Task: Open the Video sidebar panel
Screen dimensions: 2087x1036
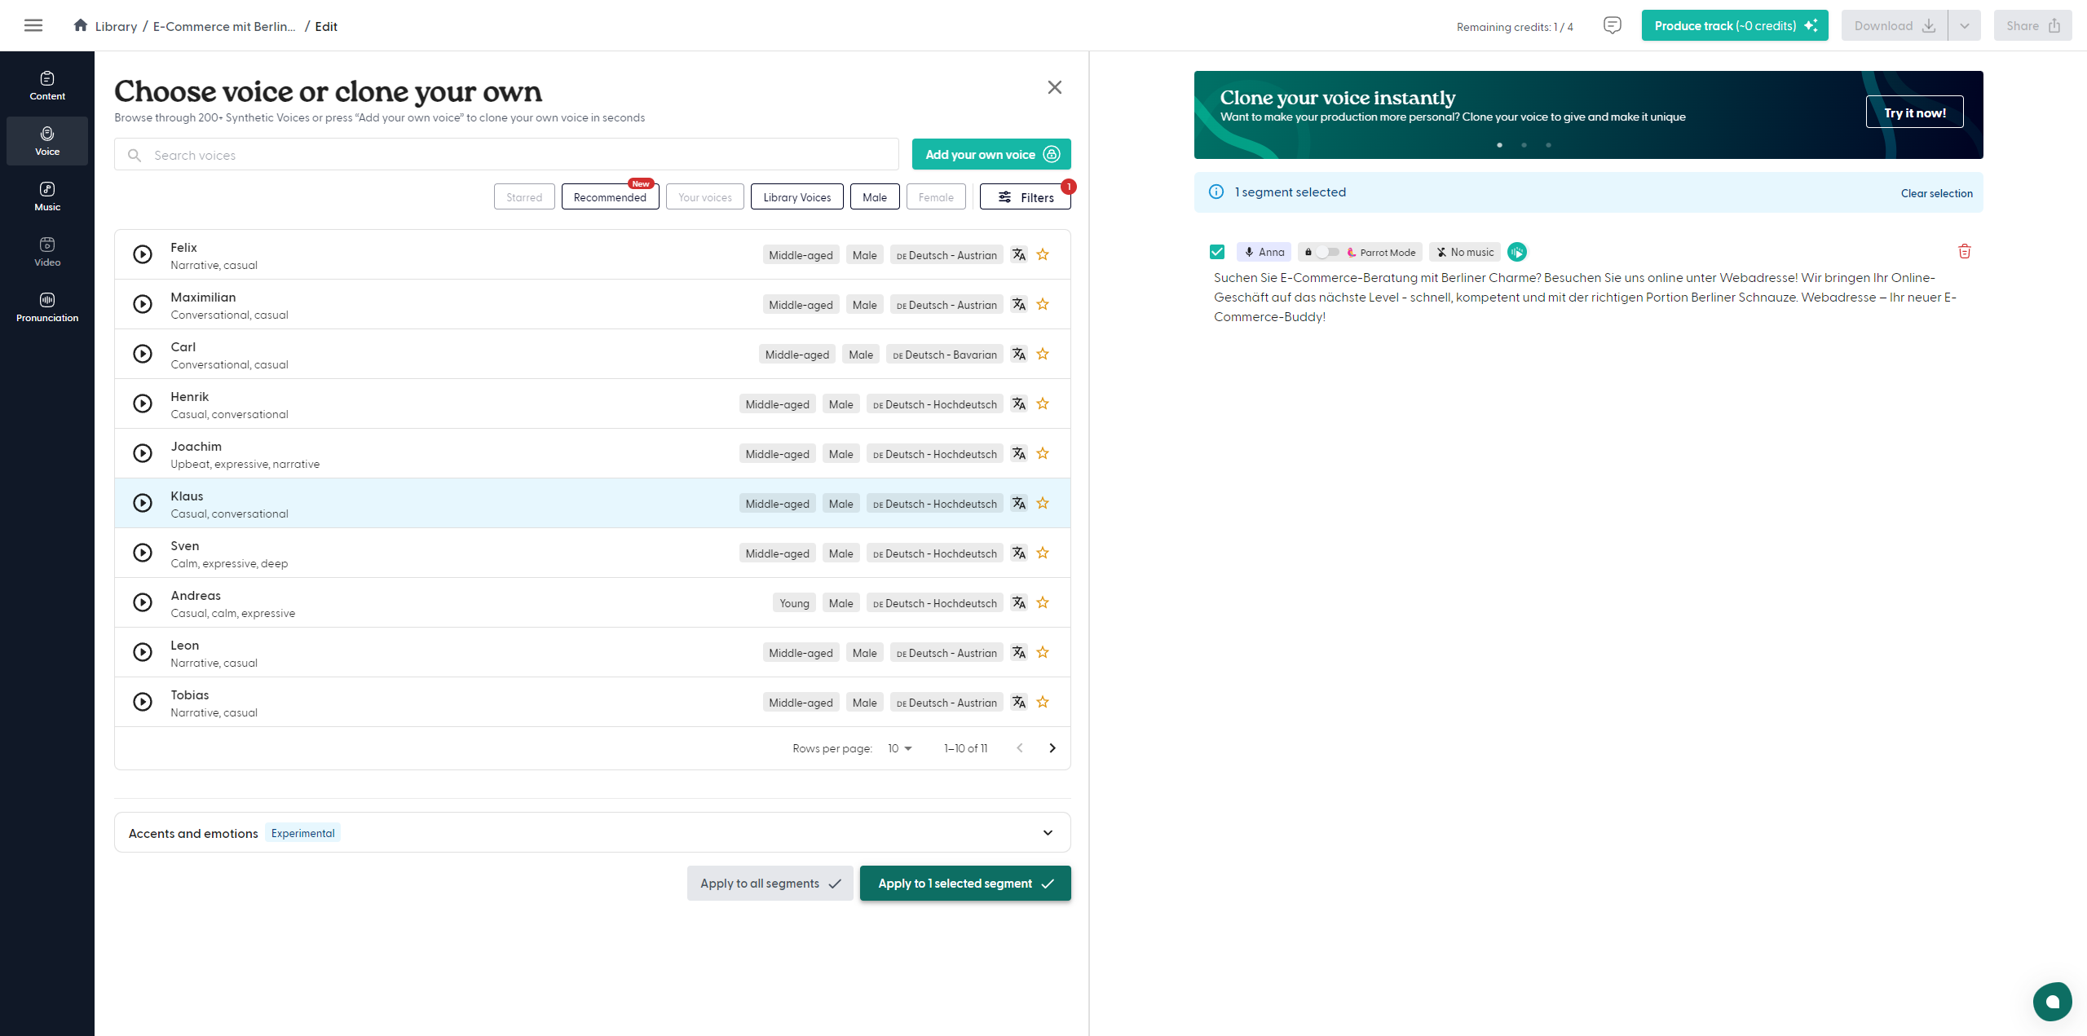Action: click(x=47, y=252)
